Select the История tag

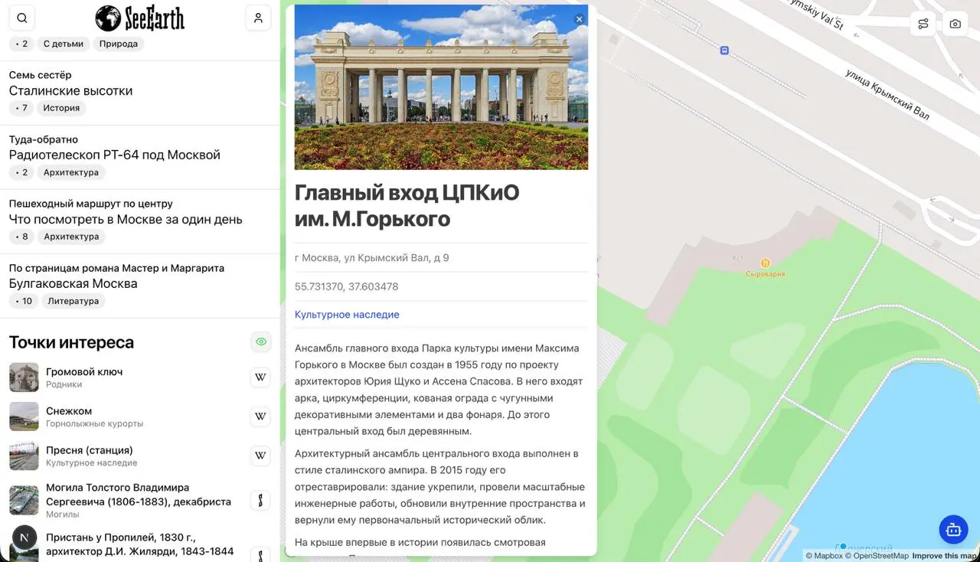(x=61, y=108)
